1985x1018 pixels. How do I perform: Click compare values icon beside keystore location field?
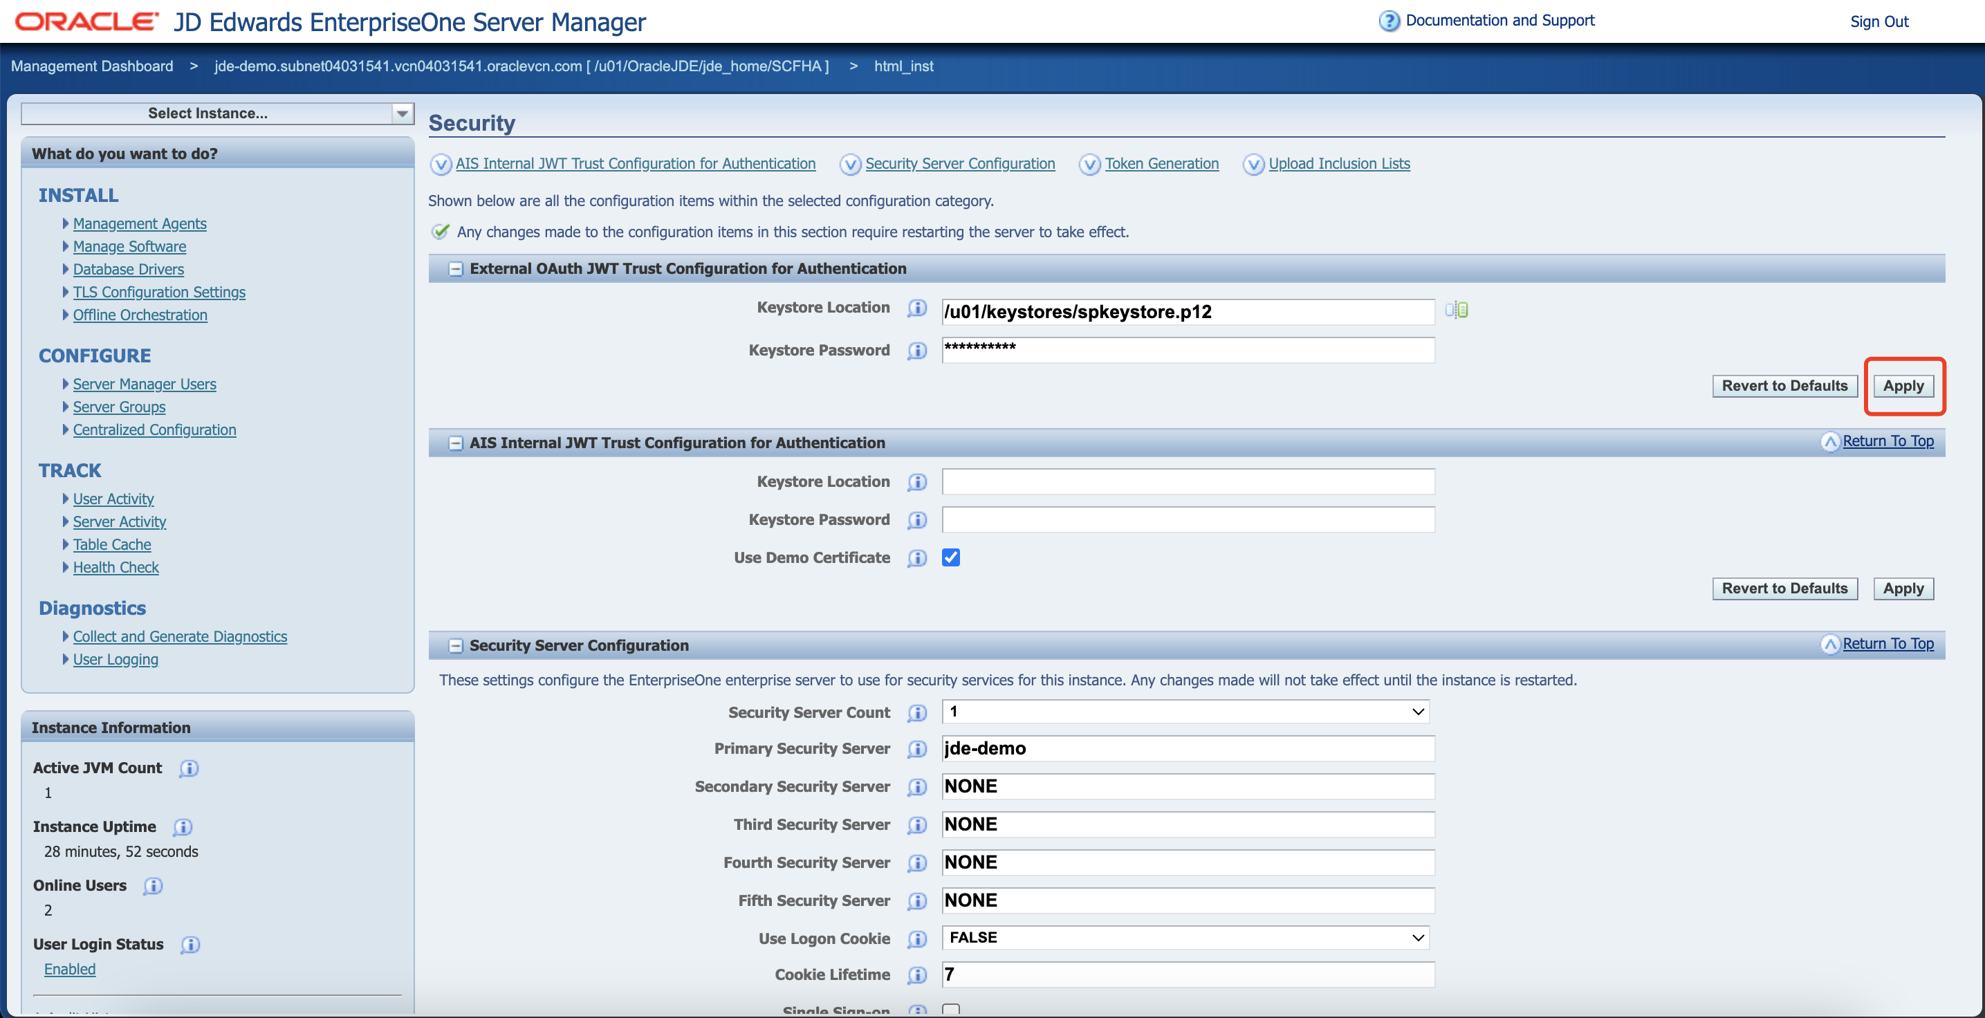tap(1457, 310)
